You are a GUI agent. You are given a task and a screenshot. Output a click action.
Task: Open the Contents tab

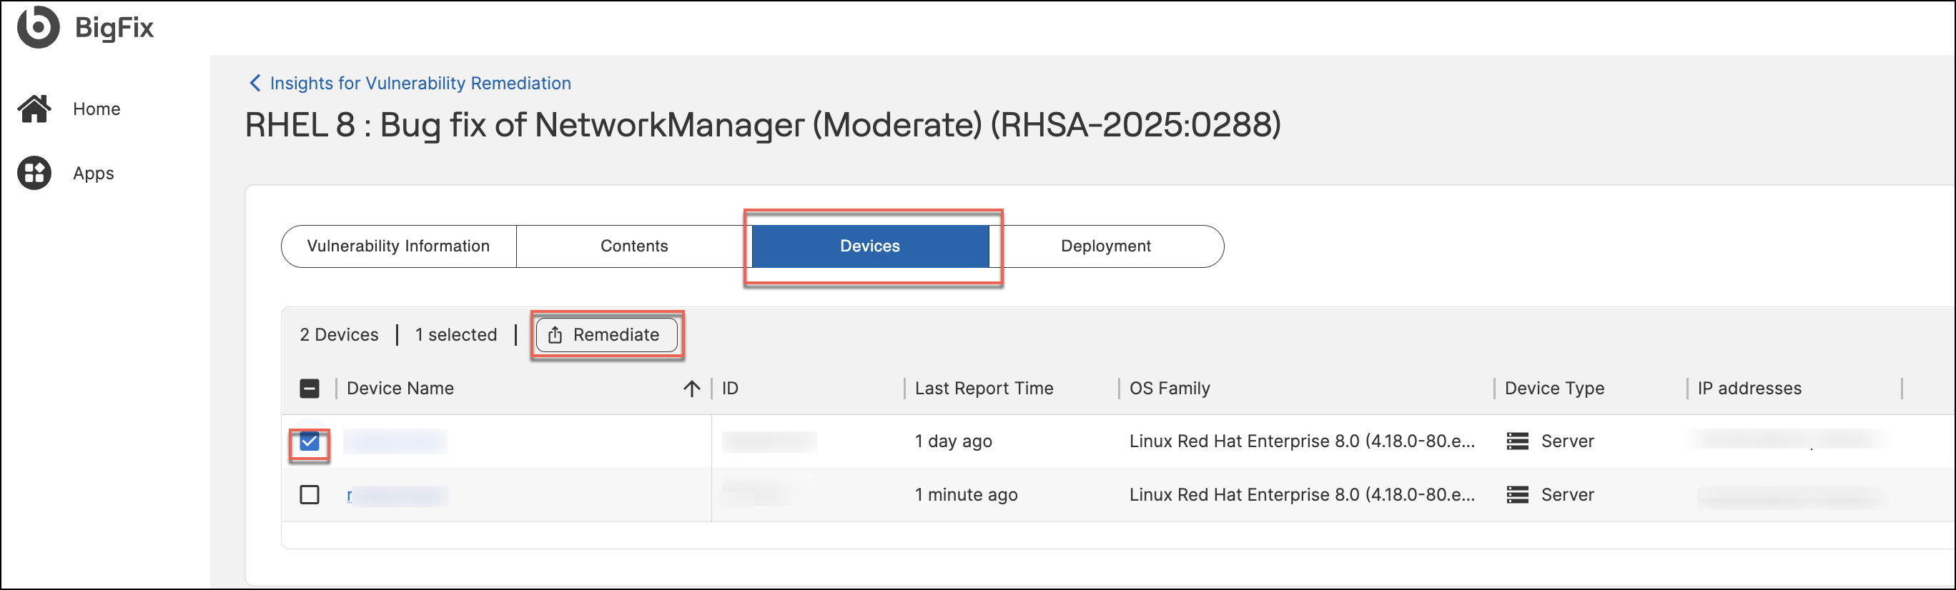(633, 246)
